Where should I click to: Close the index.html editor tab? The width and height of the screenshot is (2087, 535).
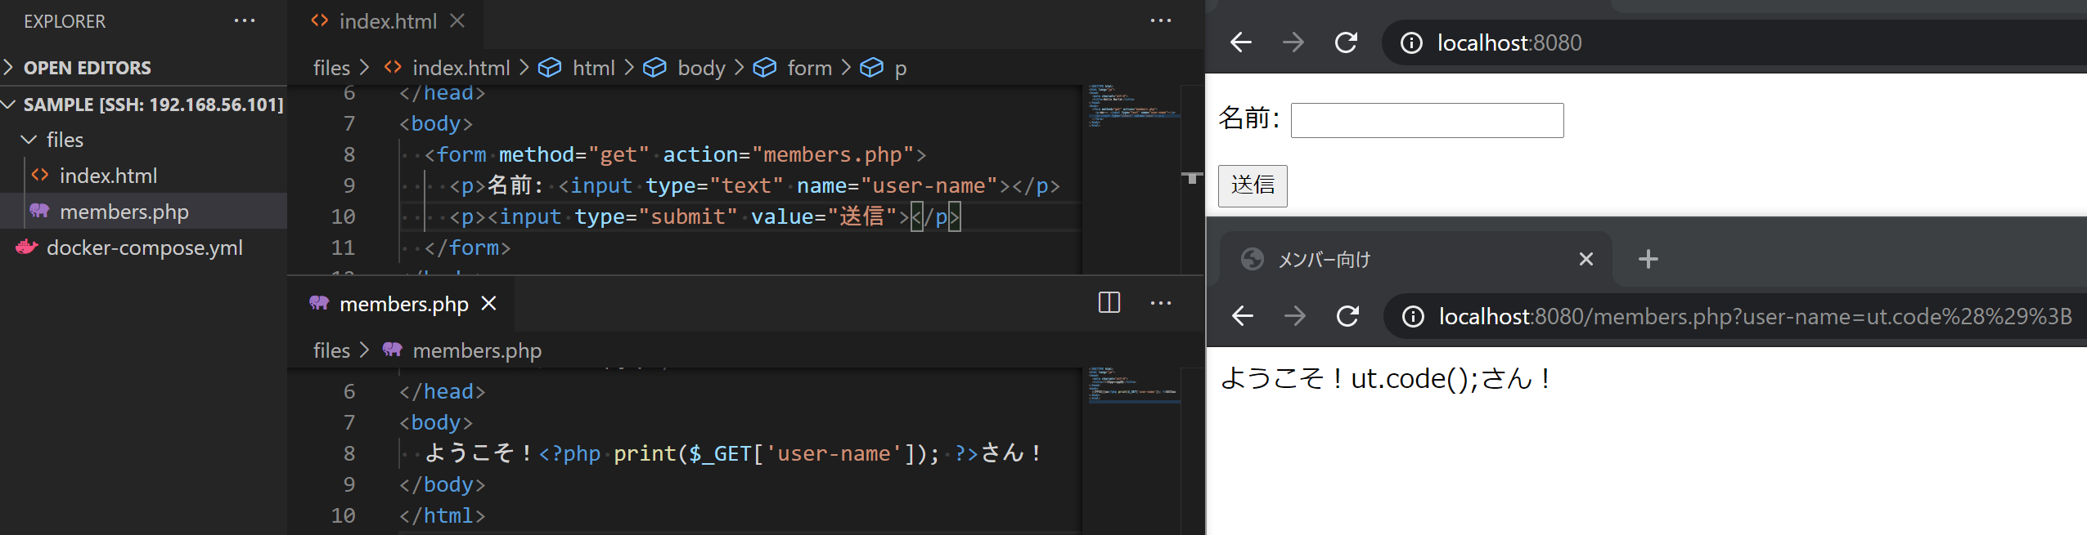coord(457,21)
